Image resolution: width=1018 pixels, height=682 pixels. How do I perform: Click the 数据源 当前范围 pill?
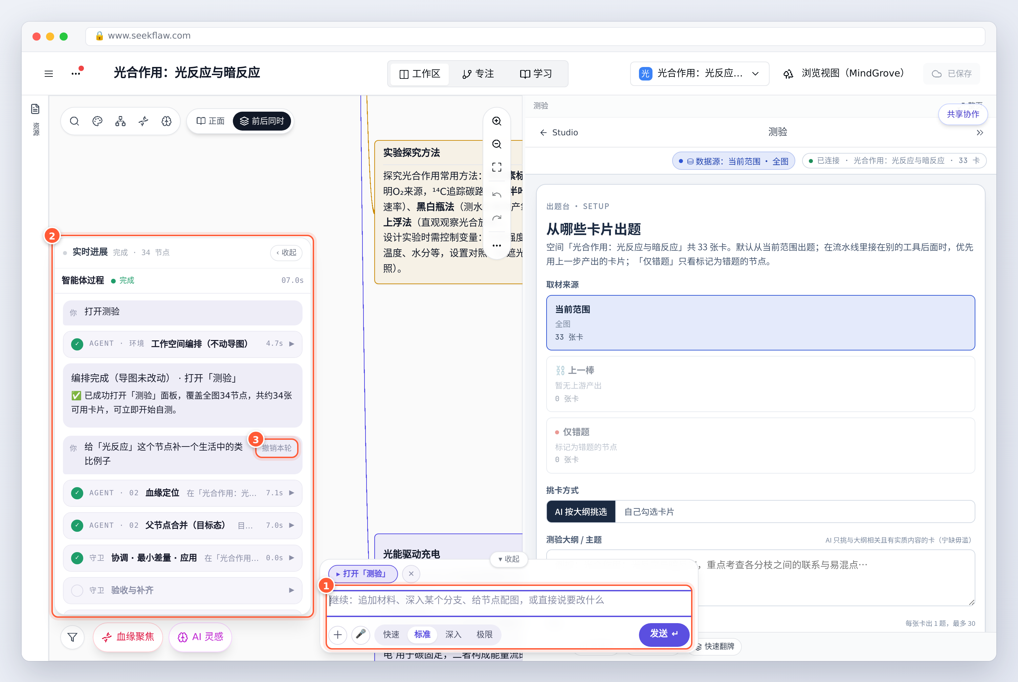coord(733,161)
